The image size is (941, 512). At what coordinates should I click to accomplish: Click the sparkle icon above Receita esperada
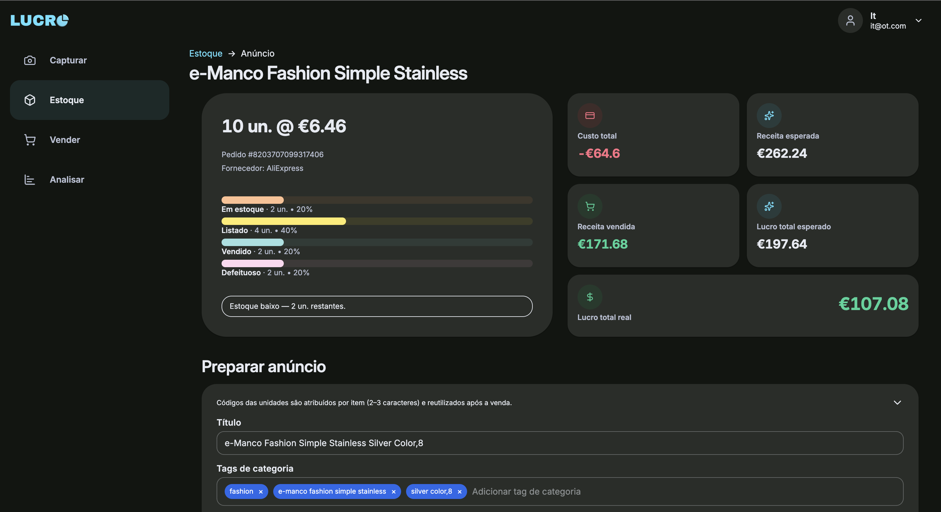(769, 116)
